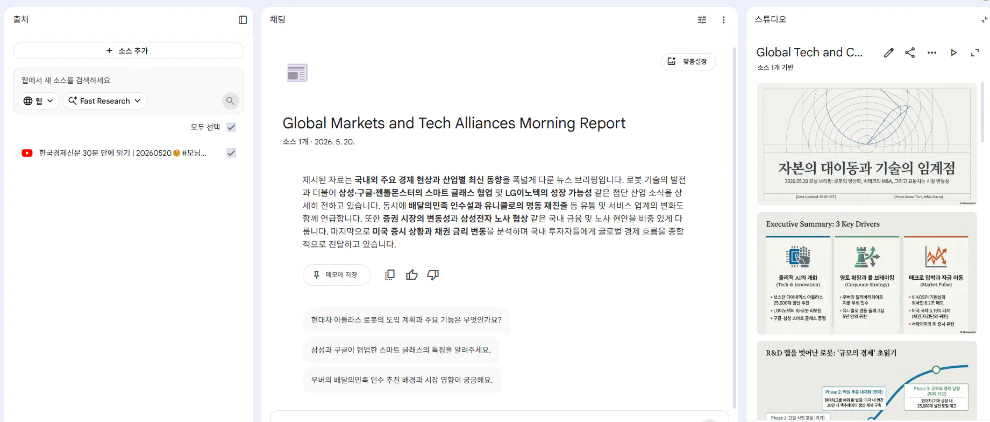This screenshot has height=422, width=990.
Task: Toggle the 모두 선택 checkbox
Action: [231, 127]
